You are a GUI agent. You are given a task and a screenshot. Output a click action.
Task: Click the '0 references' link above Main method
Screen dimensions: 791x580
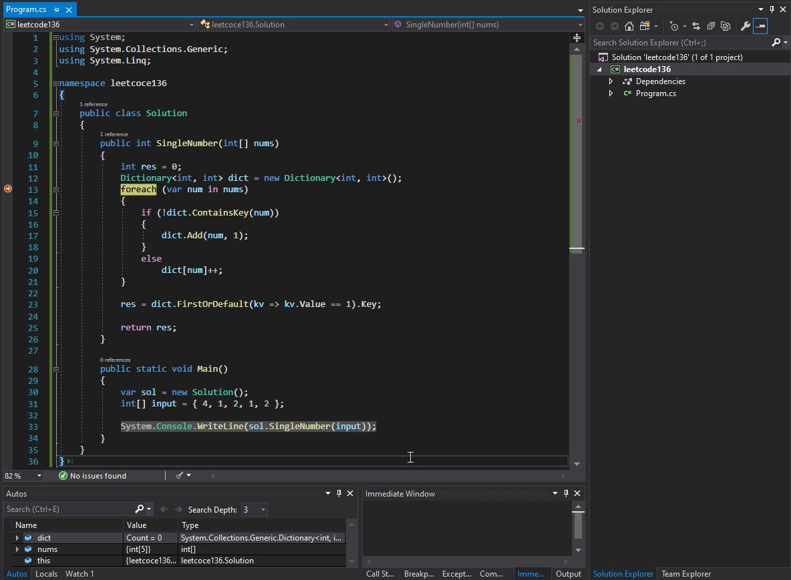(x=116, y=360)
